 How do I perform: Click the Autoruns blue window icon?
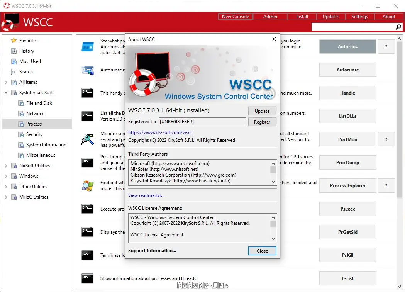(x=88, y=47)
